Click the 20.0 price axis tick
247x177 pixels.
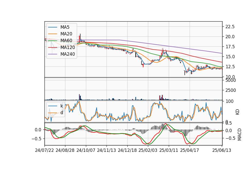pyautogui.click(x=230, y=37)
